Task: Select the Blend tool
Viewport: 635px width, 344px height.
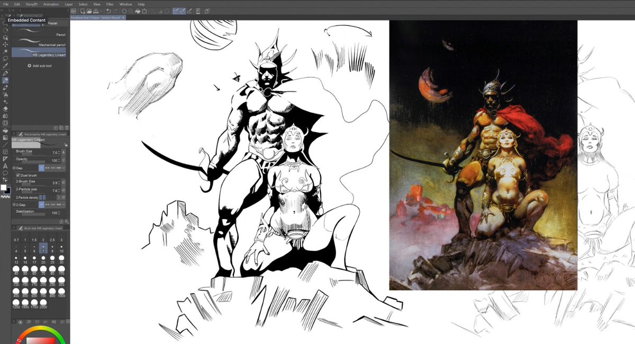Action: pyautogui.click(x=5, y=116)
